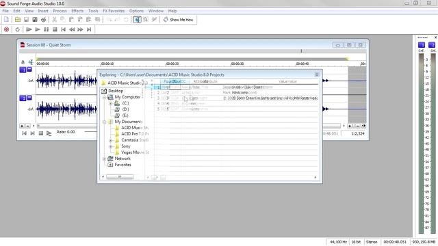The image size is (438, 246).
Task: Select the Edit tool in the toolbar
Action: pos(137,20)
